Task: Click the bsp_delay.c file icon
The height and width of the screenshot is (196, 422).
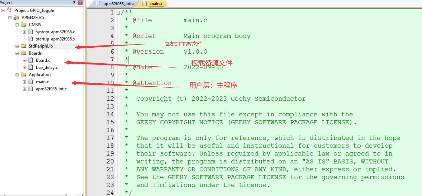Action: (x=31, y=67)
